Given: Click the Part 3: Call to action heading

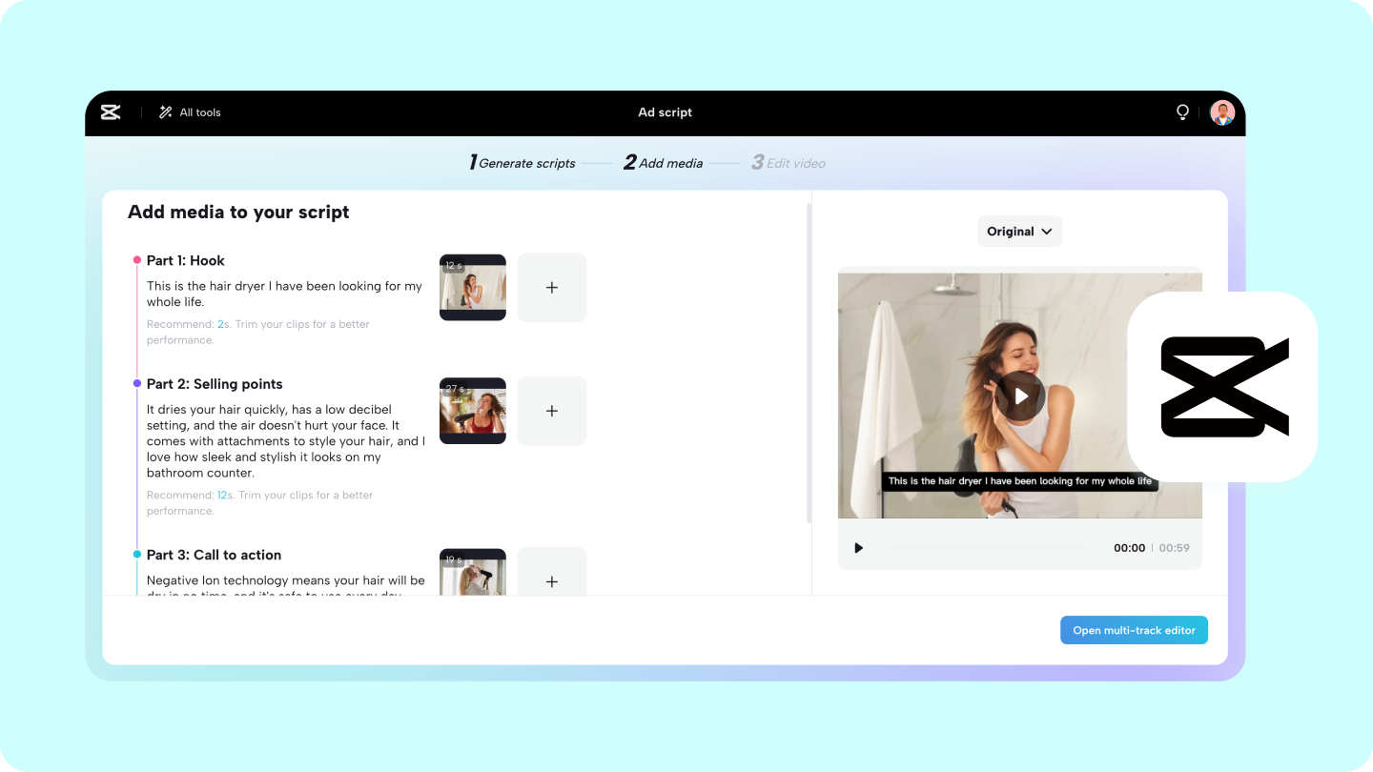Looking at the screenshot, I should tap(214, 555).
